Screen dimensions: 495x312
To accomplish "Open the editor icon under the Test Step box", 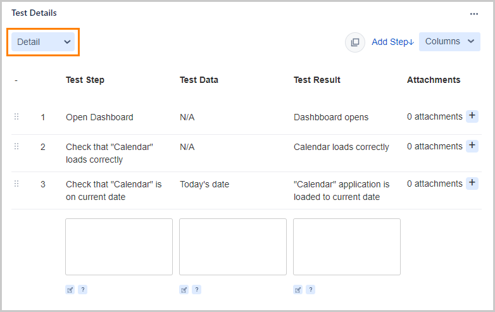I will click(x=70, y=290).
